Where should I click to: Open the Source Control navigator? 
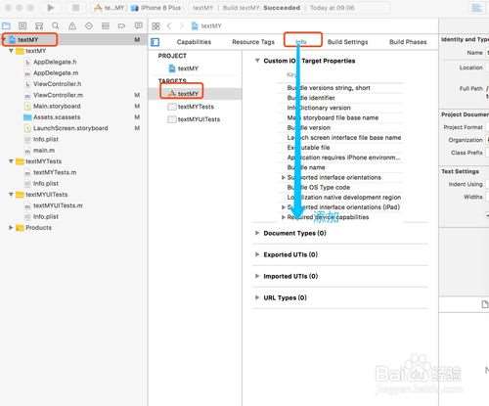pos(22,25)
